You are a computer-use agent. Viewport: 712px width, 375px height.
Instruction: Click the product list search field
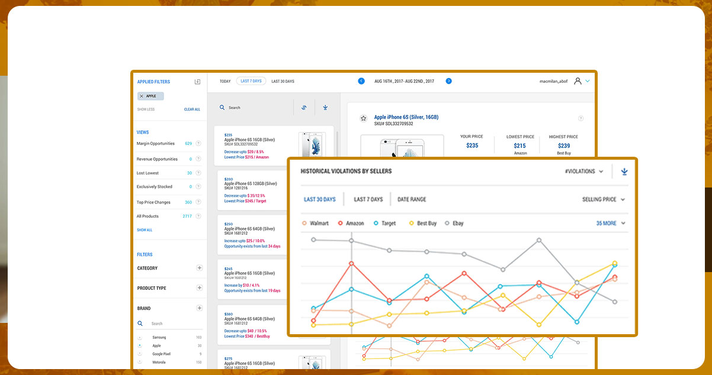tap(255, 108)
